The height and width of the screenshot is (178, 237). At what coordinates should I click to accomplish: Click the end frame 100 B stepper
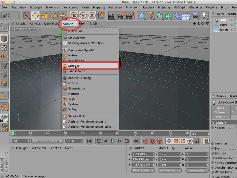pyautogui.click(x=82, y=141)
